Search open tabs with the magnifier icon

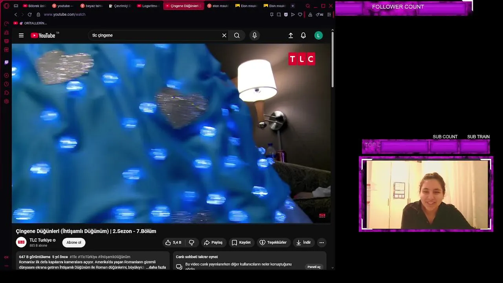click(308, 6)
